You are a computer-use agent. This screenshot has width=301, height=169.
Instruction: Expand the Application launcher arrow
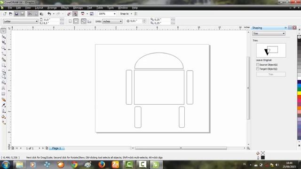click(x=87, y=14)
